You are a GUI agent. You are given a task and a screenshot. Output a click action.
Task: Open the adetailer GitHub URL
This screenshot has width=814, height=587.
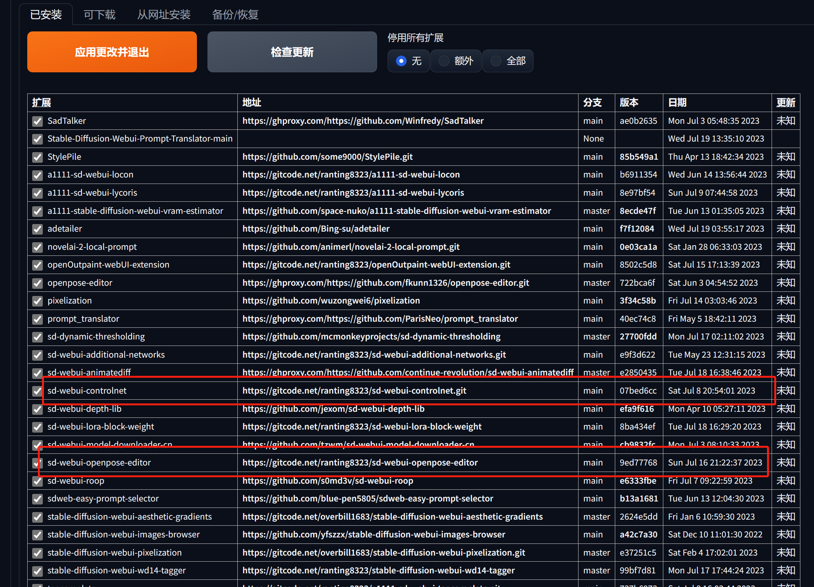(316, 229)
